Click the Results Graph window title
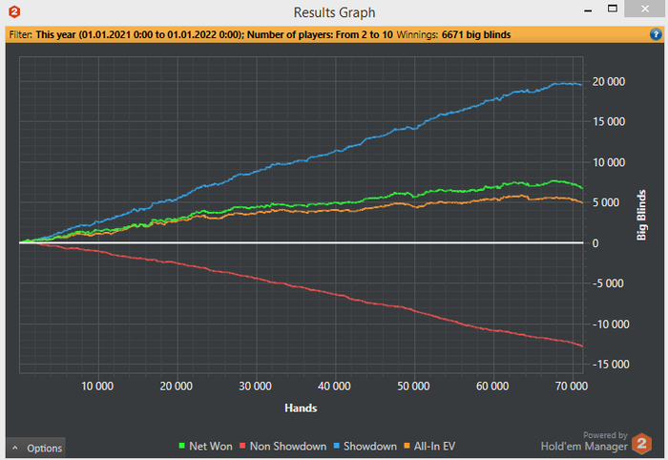 coord(334,12)
